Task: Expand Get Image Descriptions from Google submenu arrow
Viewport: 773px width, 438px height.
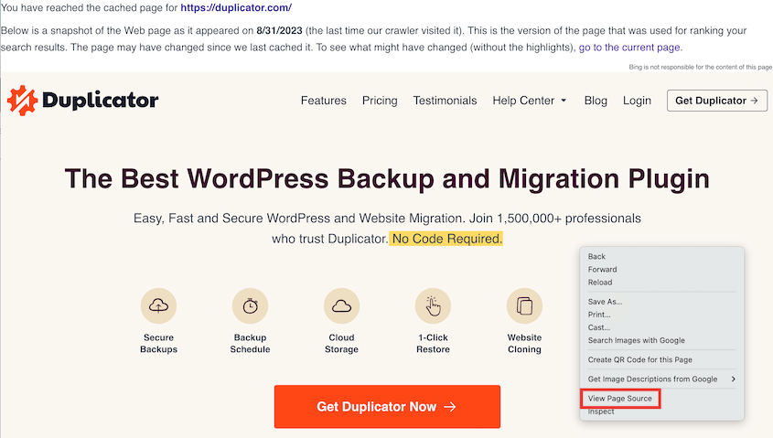Action: tap(733, 379)
